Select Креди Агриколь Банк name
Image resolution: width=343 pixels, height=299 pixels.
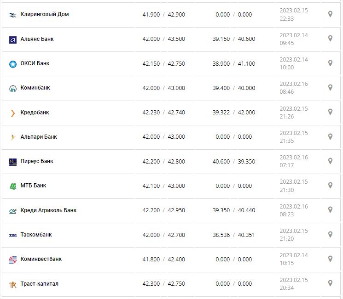[x=49, y=210]
